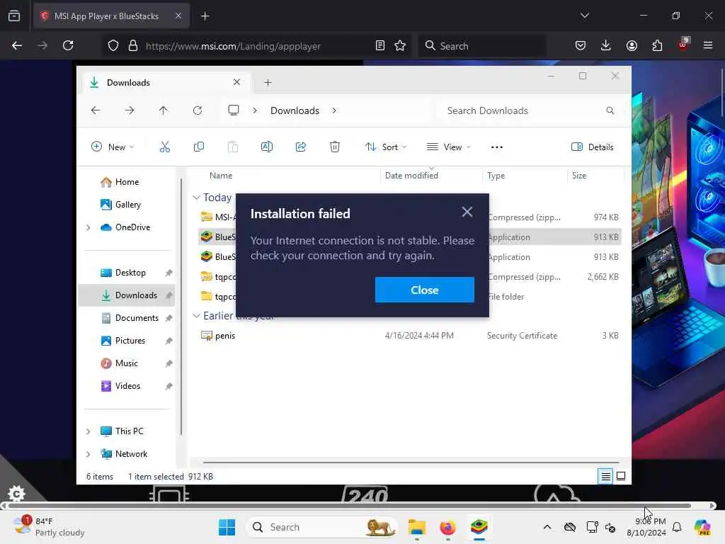Refresh the Downloads folder
The image size is (725, 544).
pos(198,110)
